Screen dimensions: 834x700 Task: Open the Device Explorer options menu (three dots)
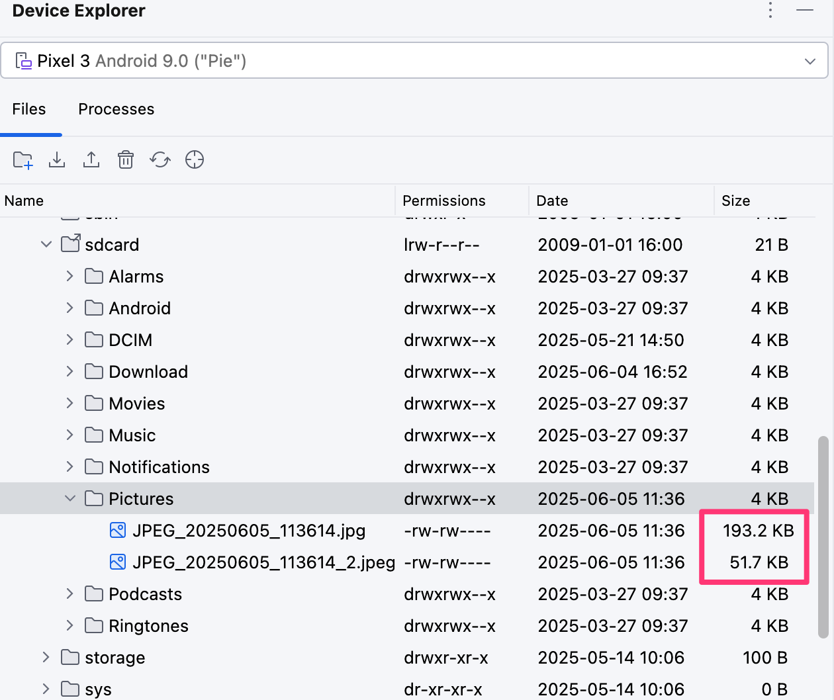pos(770,11)
